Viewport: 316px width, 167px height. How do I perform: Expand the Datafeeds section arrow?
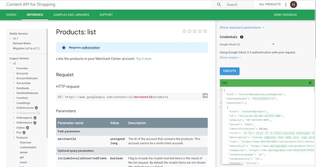coord(14,88)
